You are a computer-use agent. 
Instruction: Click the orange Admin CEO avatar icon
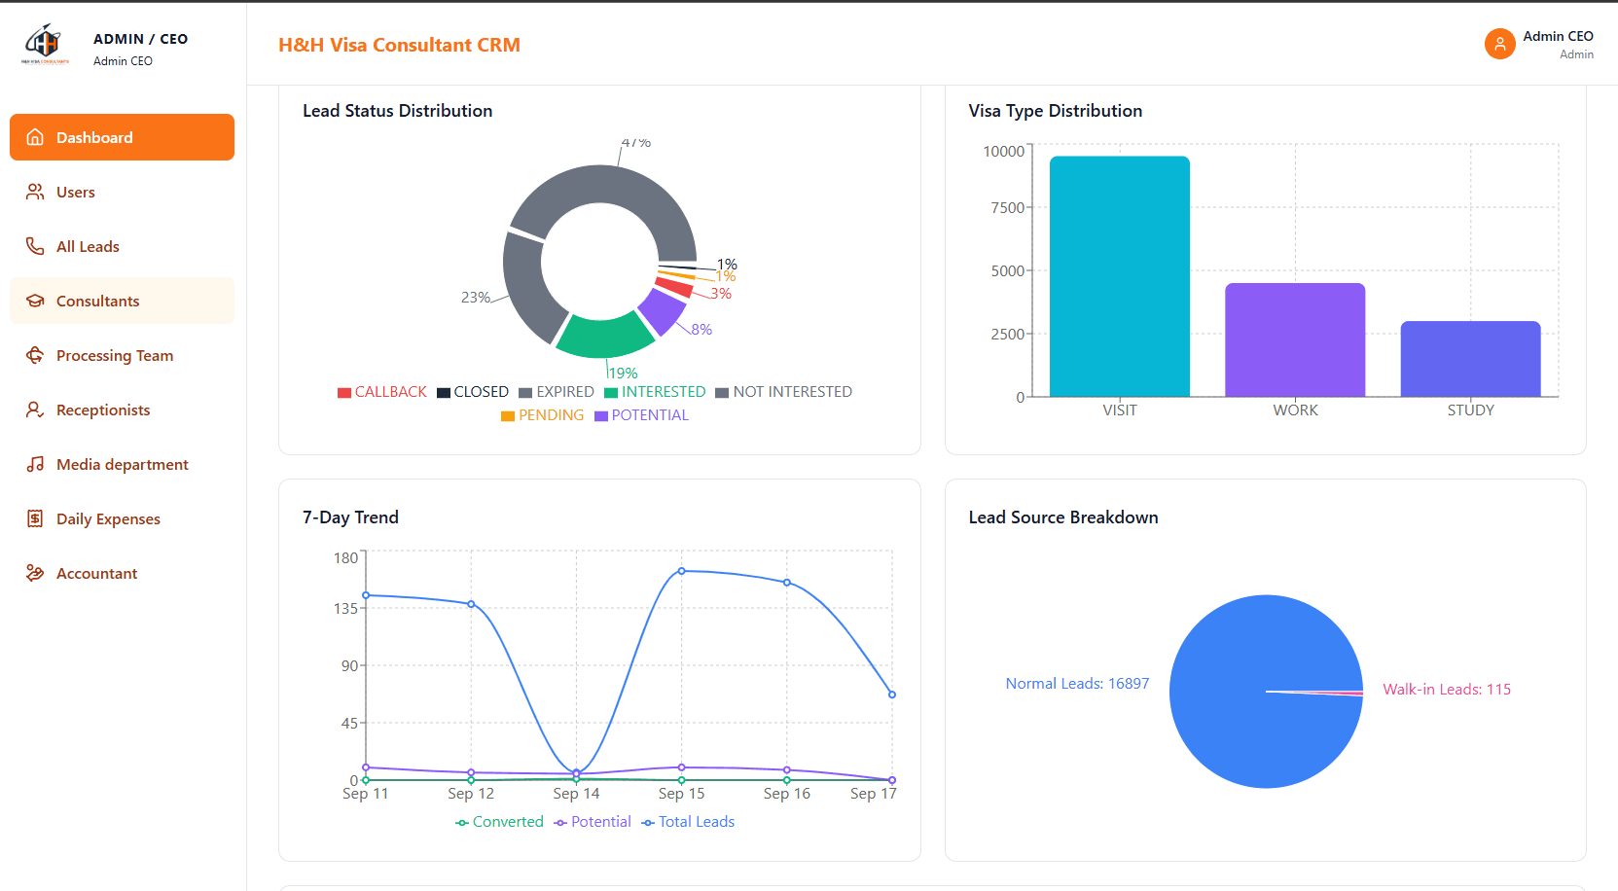pyautogui.click(x=1499, y=44)
